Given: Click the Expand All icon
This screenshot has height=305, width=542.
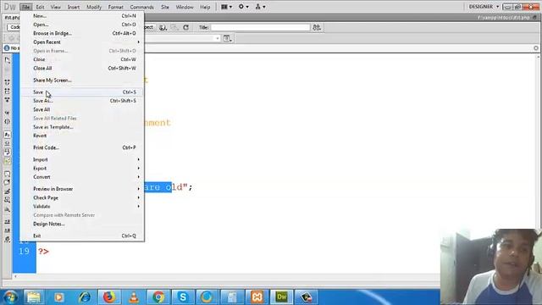Looking at the screenshot, I should tap(8, 100).
